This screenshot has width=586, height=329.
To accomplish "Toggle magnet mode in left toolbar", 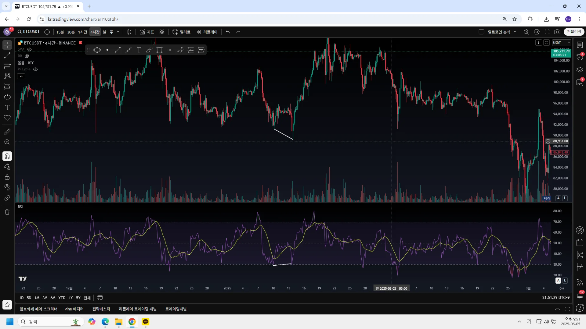I will [x=7, y=156].
